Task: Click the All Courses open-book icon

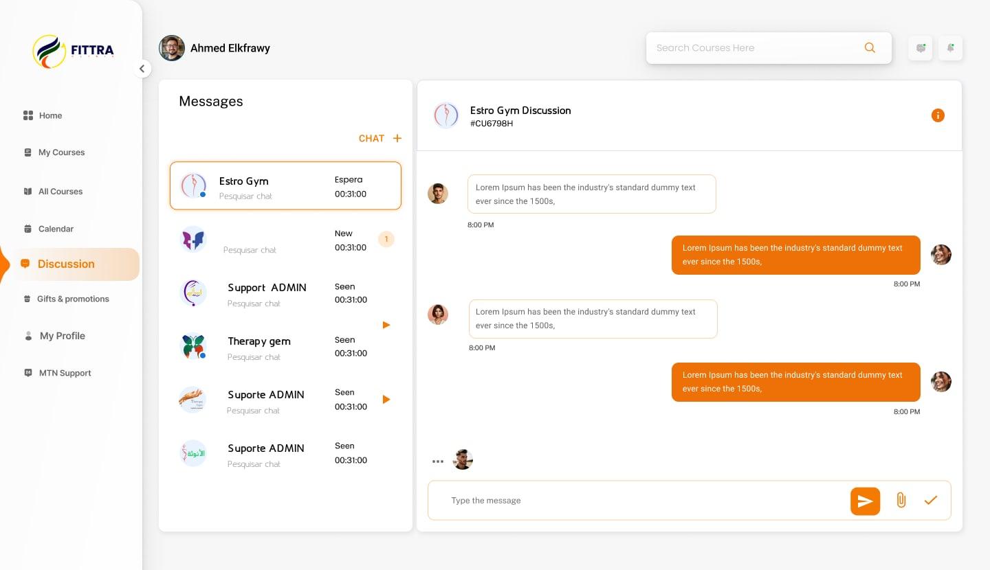Action: pyautogui.click(x=27, y=192)
